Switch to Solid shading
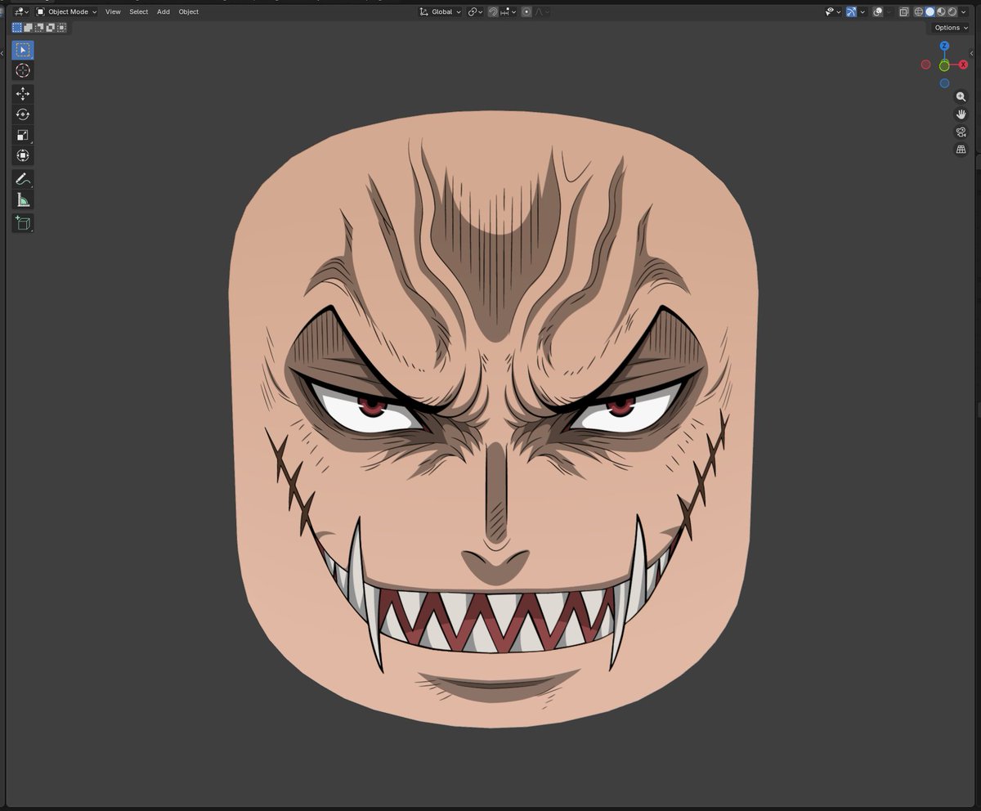 pos(929,11)
